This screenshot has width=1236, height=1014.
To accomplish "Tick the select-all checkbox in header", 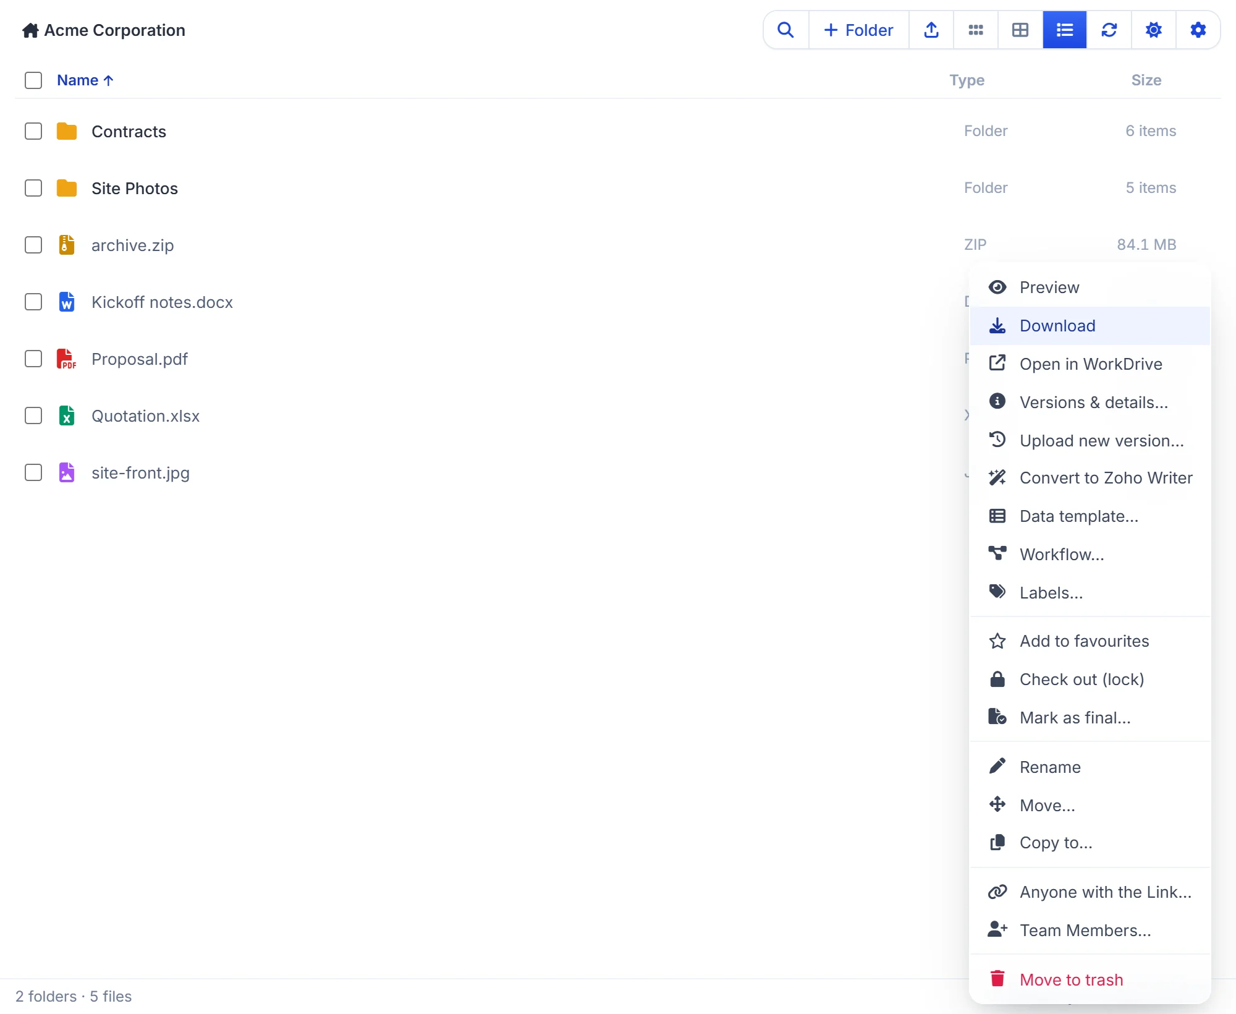I will pyautogui.click(x=33, y=80).
